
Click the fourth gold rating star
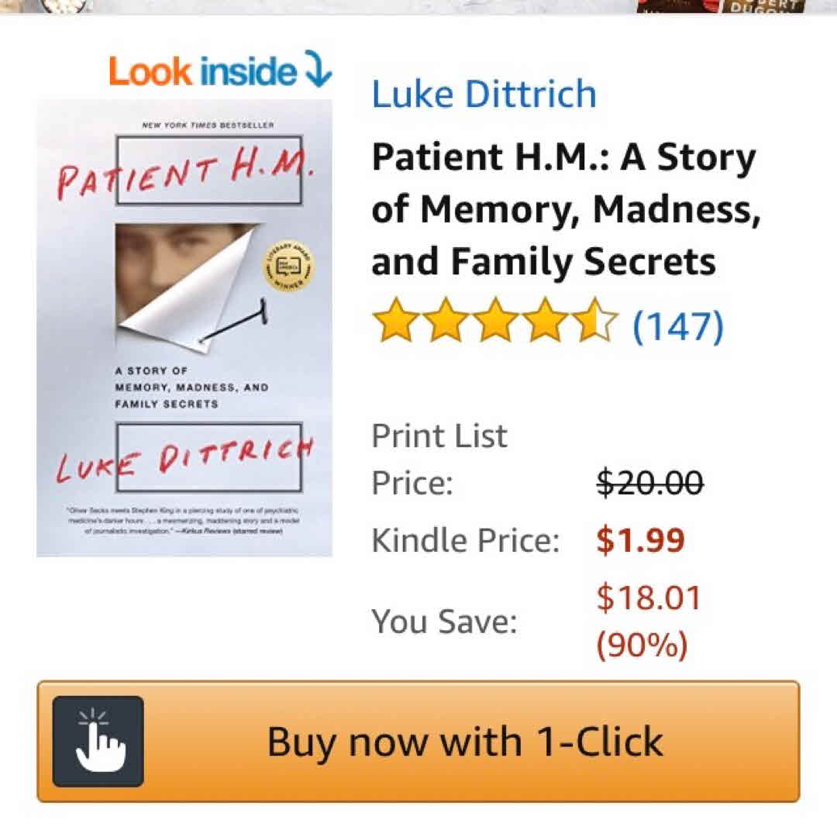(x=545, y=320)
